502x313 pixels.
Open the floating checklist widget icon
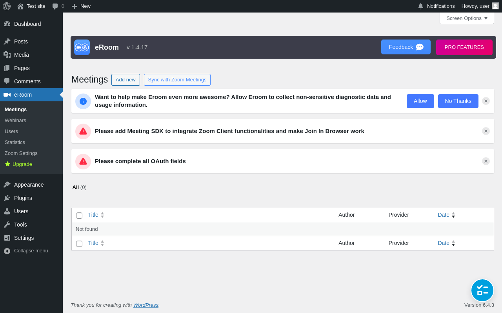(482, 290)
